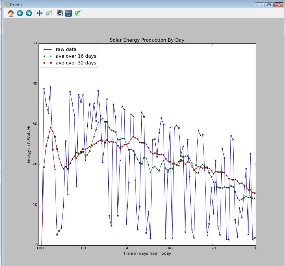Go forward to next plot view
This screenshot has width=285, height=266.
tap(29, 13)
